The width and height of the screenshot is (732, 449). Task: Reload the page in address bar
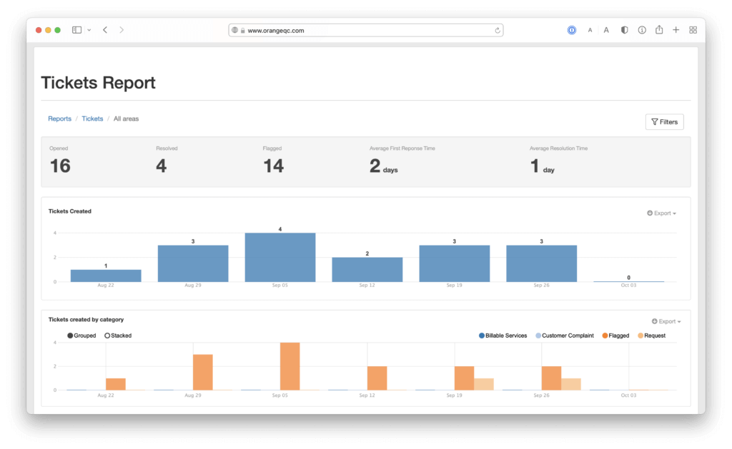coord(498,30)
